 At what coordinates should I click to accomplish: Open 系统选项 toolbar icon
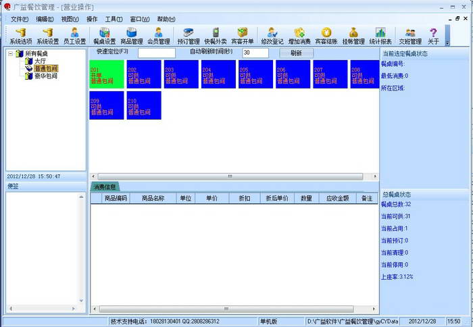point(20,36)
